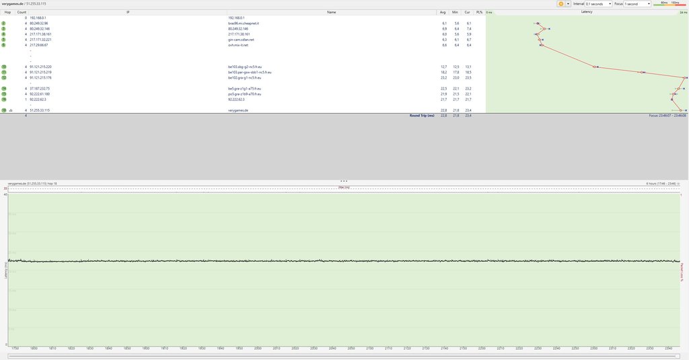
Task: Click the small graph icon beside hop 18
Action: click(11, 110)
